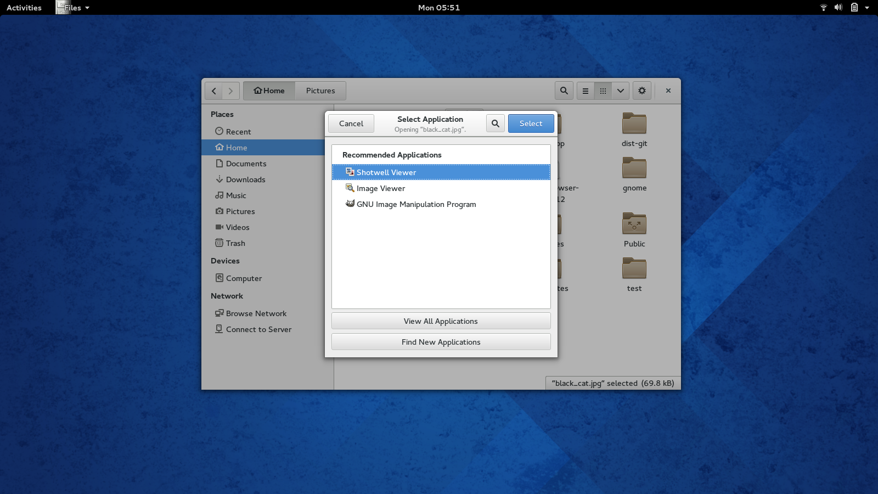Open search in the Select Application dialog
This screenshot has height=494, width=878.
pyautogui.click(x=495, y=123)
